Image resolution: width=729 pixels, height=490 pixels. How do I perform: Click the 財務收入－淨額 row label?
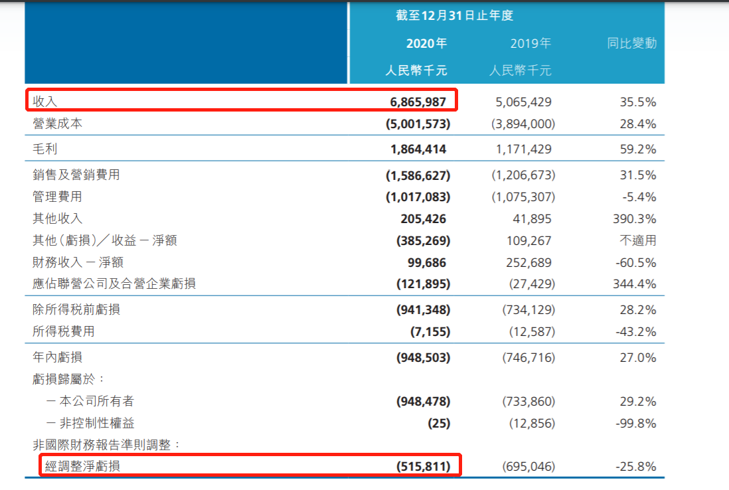pos(78,262)
